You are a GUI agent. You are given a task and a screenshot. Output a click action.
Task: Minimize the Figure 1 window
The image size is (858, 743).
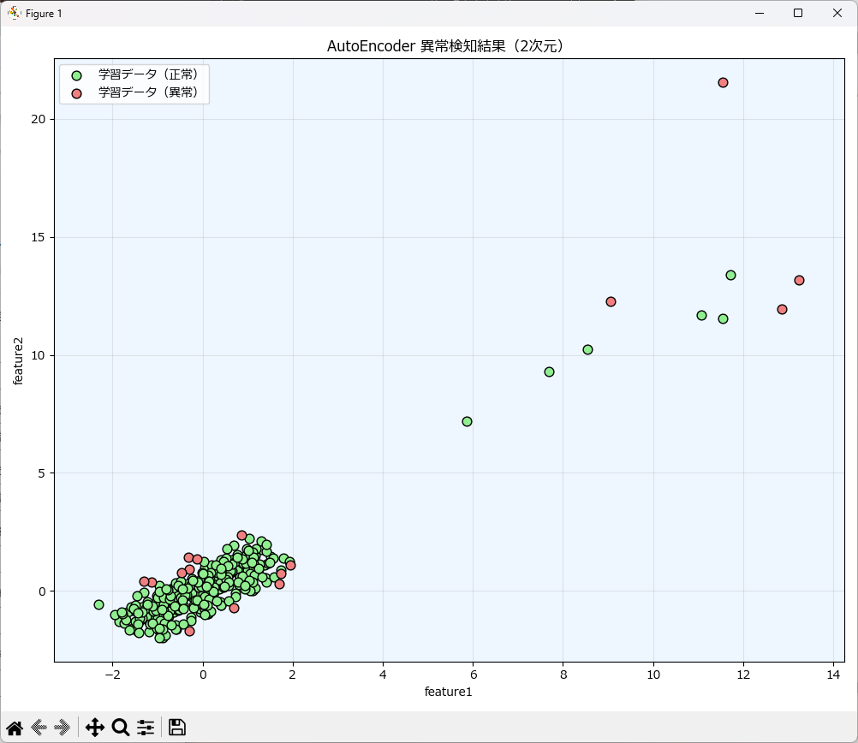(x=759, y=13)
